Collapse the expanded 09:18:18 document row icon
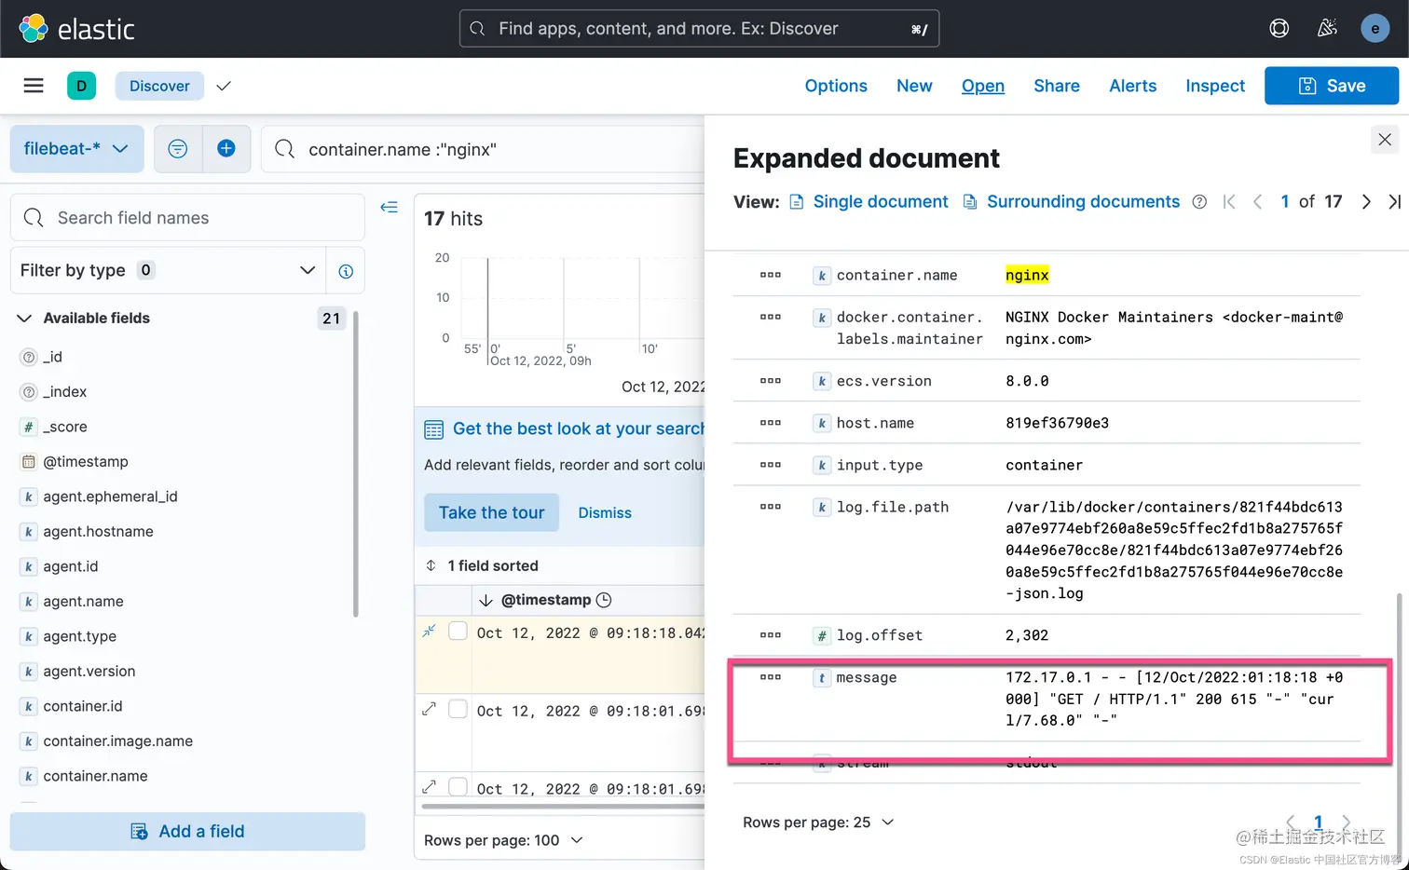Screen dimensions: 1409x870 (x=429, y=631)
